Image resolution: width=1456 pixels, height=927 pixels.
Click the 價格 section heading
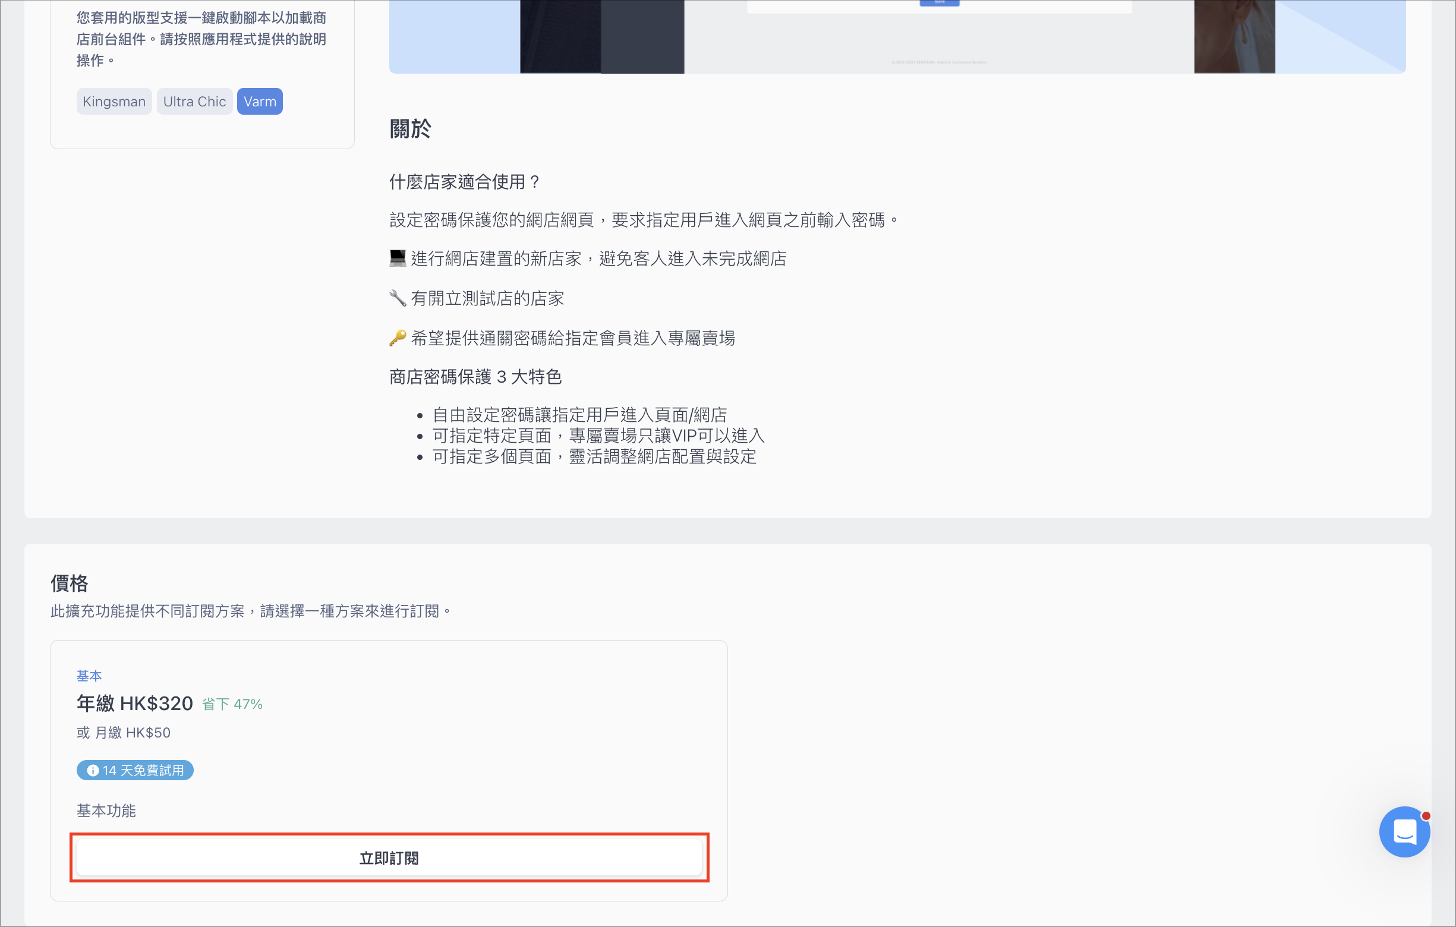[70, 583]
